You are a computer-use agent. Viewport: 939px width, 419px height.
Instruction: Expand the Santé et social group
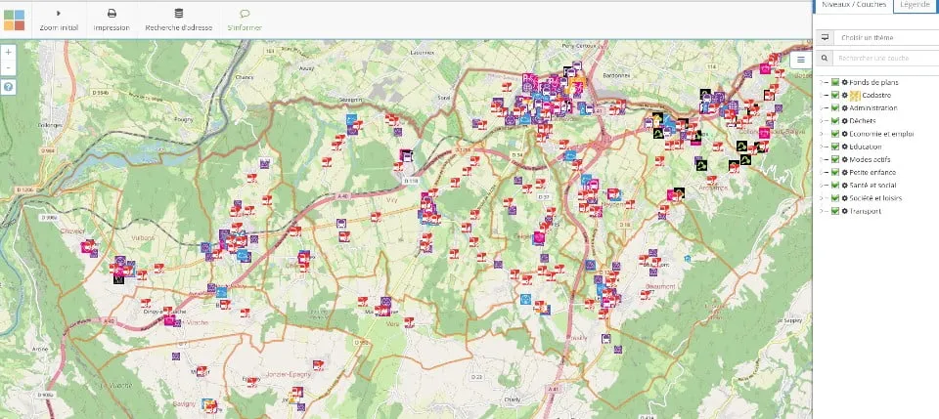click(x=821, y=186)
